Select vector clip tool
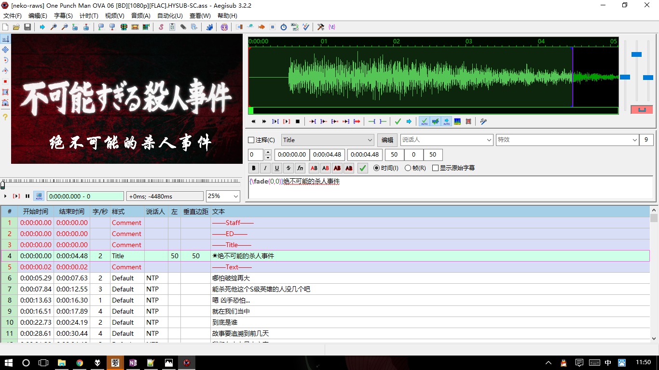Viewport: 659px width, 370px height. [5, 103]
